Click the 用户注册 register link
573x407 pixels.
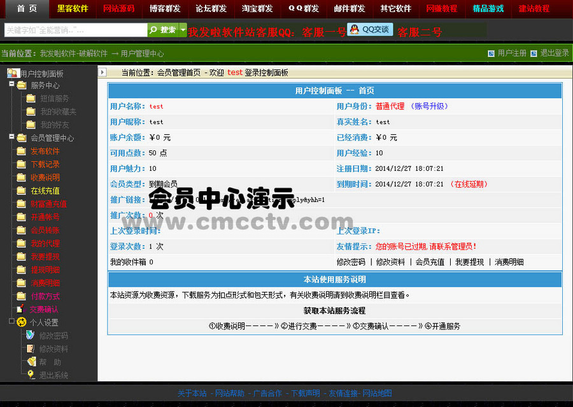tap(512, 54)
